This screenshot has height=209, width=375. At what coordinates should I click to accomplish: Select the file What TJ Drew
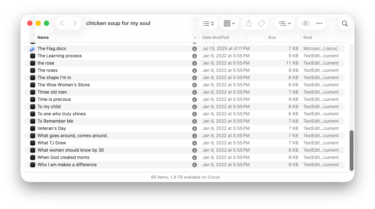(x=184, y=143)
